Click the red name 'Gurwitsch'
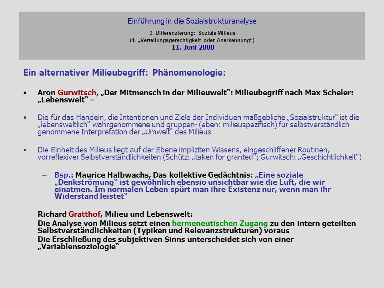Screen dimensions: 384x288 coord(77,92)
